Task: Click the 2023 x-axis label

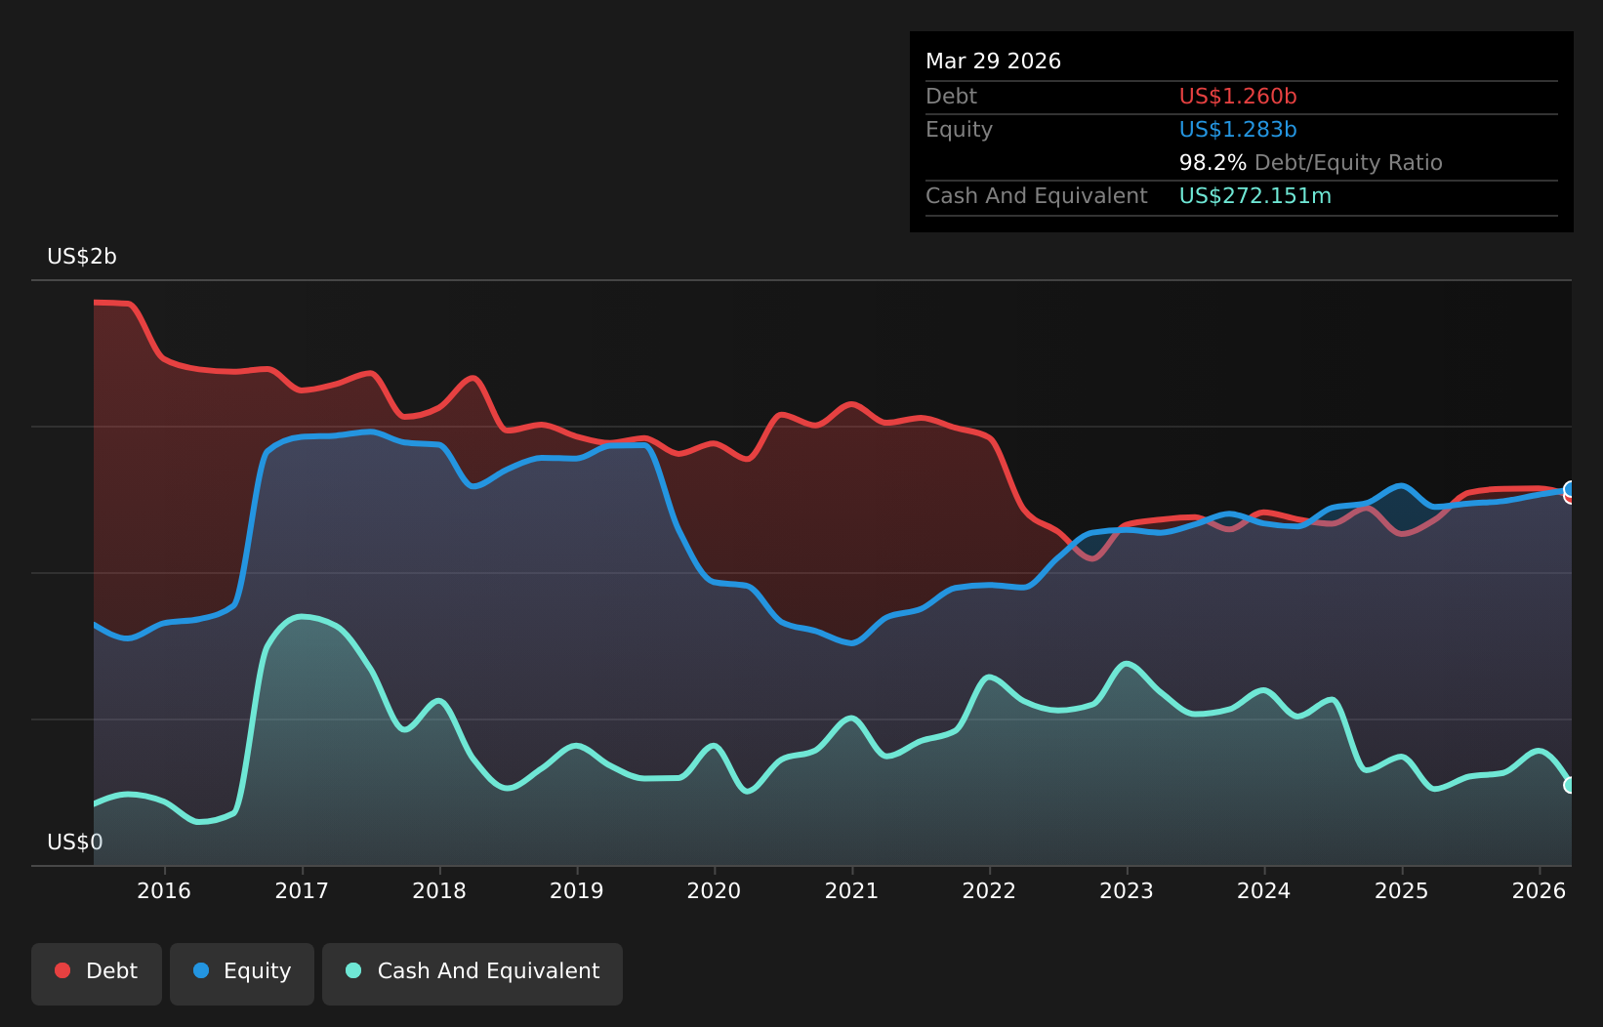Action: pyautogui.click(x=1127, y=890)
